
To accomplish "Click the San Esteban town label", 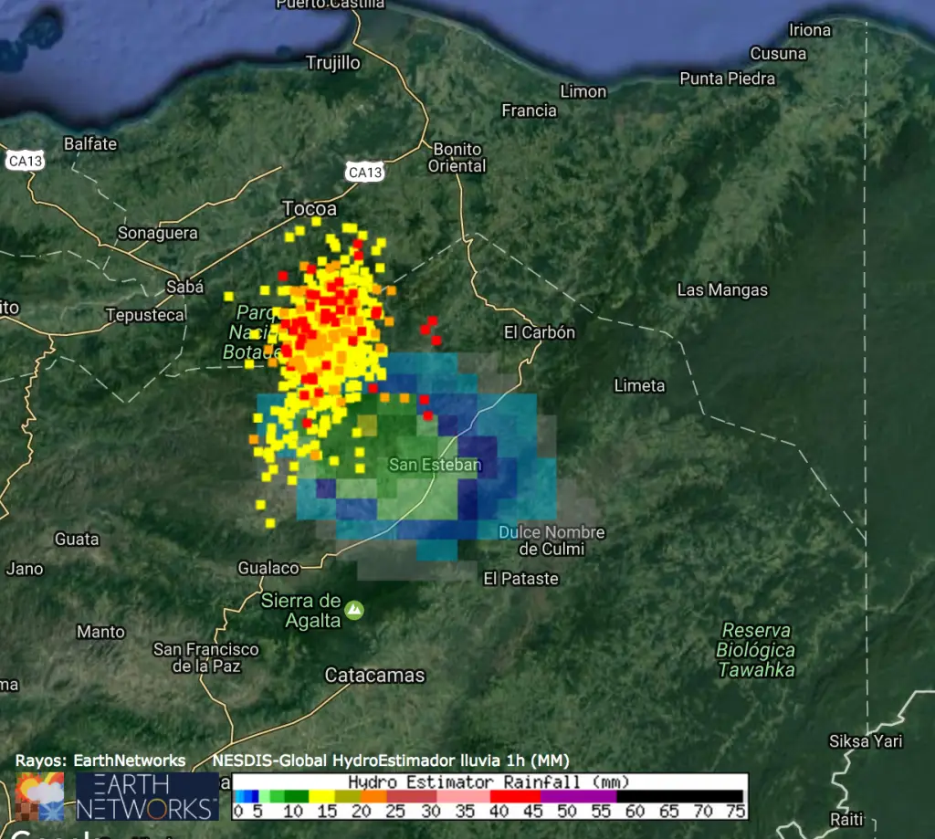I will coord(435,465).
